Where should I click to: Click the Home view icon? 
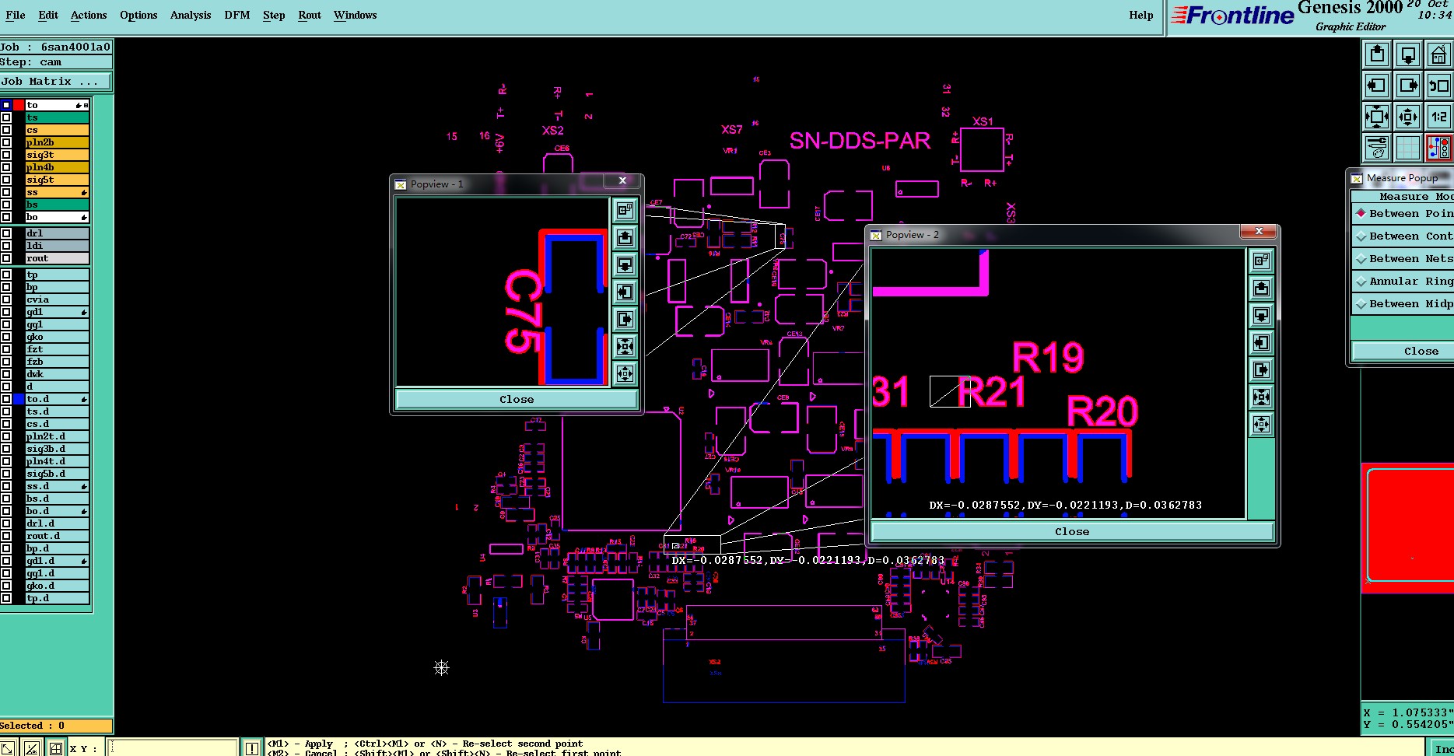pos(1439,55)
